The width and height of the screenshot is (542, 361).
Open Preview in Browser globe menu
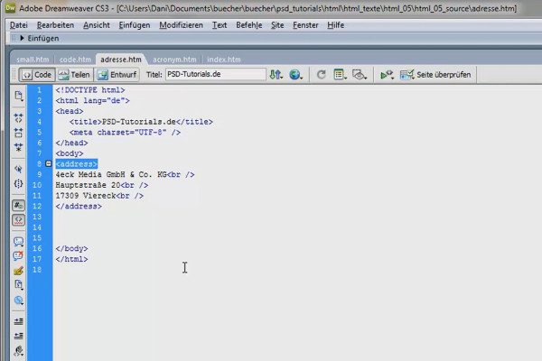[295, 75]
